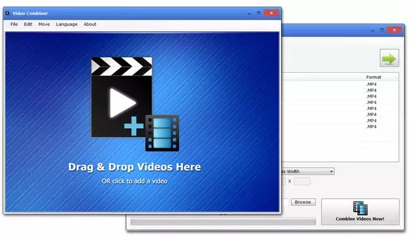410x240 pixels.
Task: Open the Language menu
Action: (x=66, y=24)
